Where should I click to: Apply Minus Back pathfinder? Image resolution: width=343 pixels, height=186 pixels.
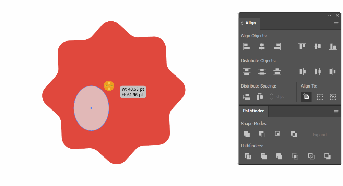[328, 156]
